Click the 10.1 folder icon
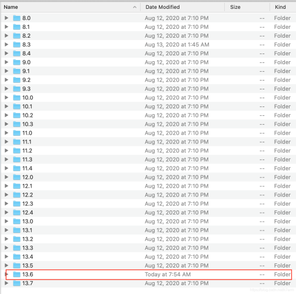Screen dimensions: 296x294 pos(16,106)
